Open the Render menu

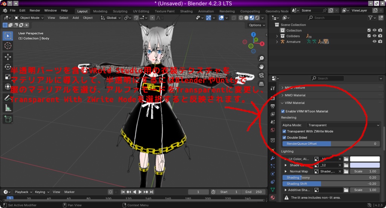[35, 11]
